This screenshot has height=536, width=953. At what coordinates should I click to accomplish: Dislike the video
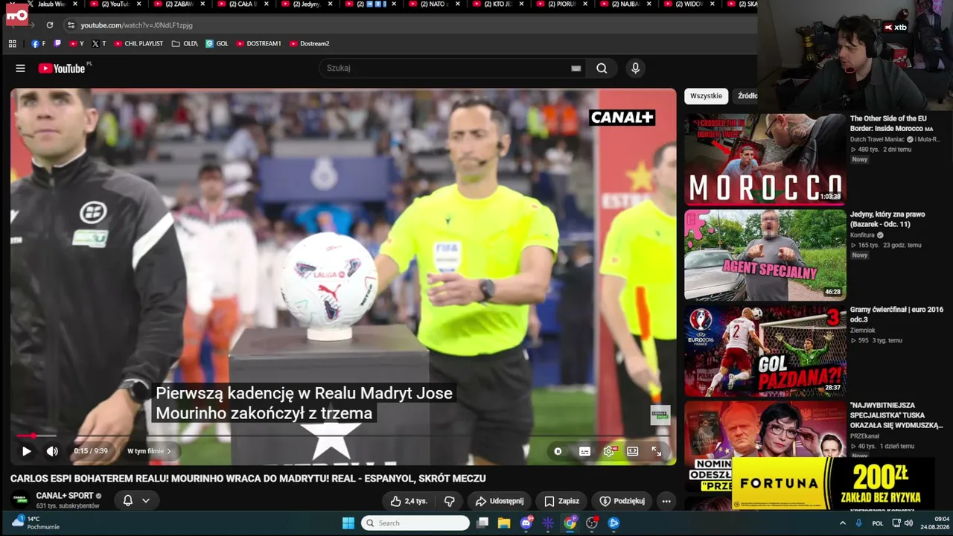click(x=449, y=501)
